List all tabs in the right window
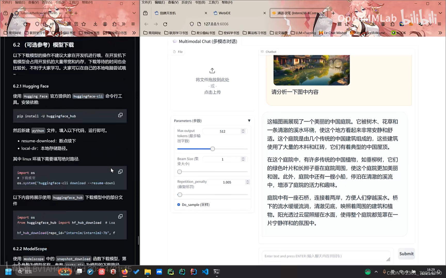This screenshot has width=446, height=278. (x=440, y=13)
